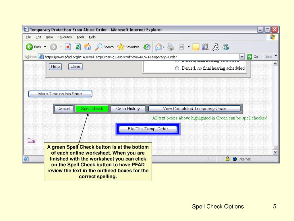Open the Tools menu
This screenshot has height=221, width=294.
(80, 37)
